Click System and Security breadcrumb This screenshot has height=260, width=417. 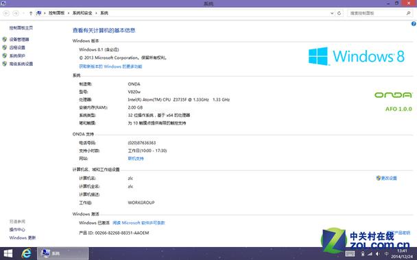click(x=82, y=13)
